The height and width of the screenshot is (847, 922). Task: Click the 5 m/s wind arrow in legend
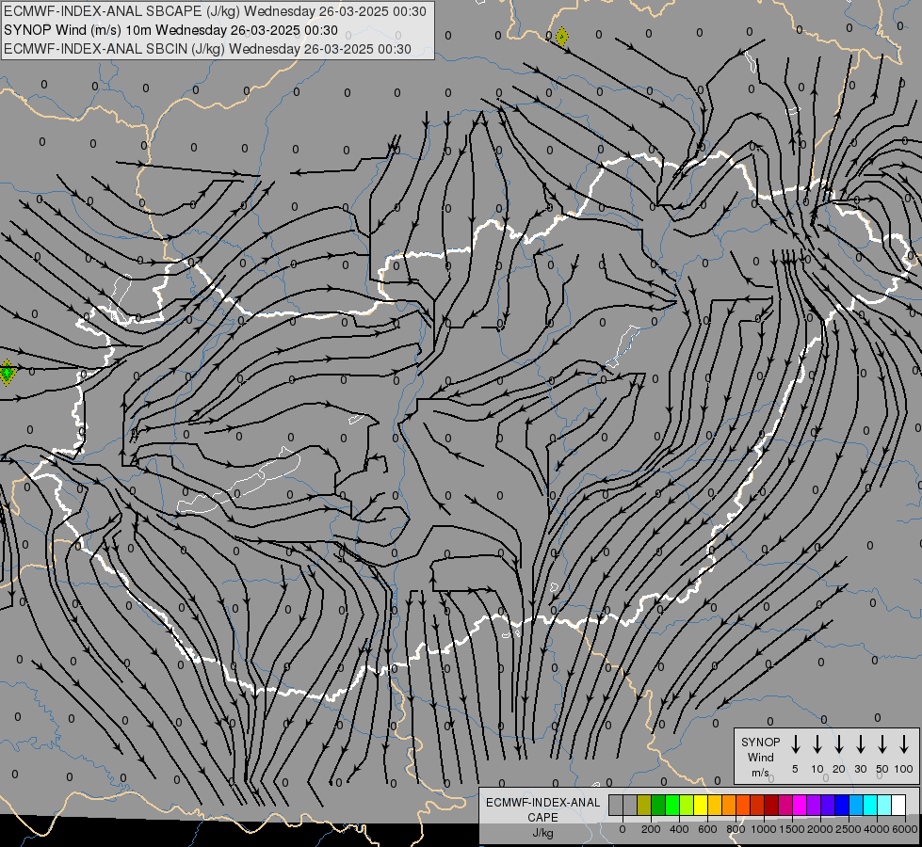coord(796,744)
